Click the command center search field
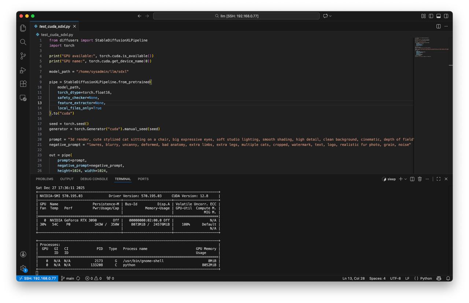 coord(236,16)
